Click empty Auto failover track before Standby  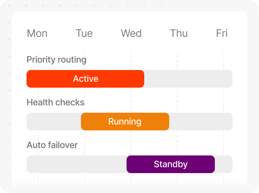[x=77, y=164]
